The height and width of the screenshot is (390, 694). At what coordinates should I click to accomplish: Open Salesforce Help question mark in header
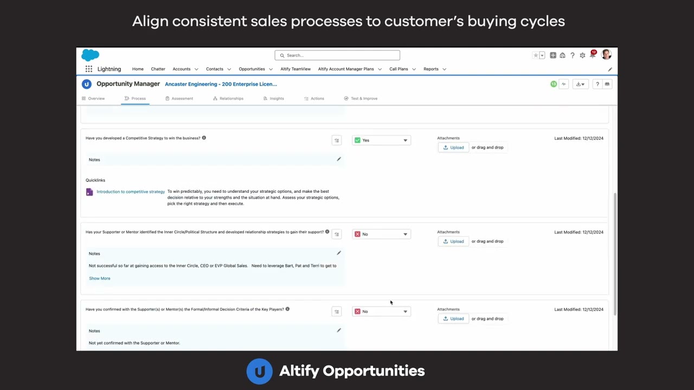(x=572, y=55)
